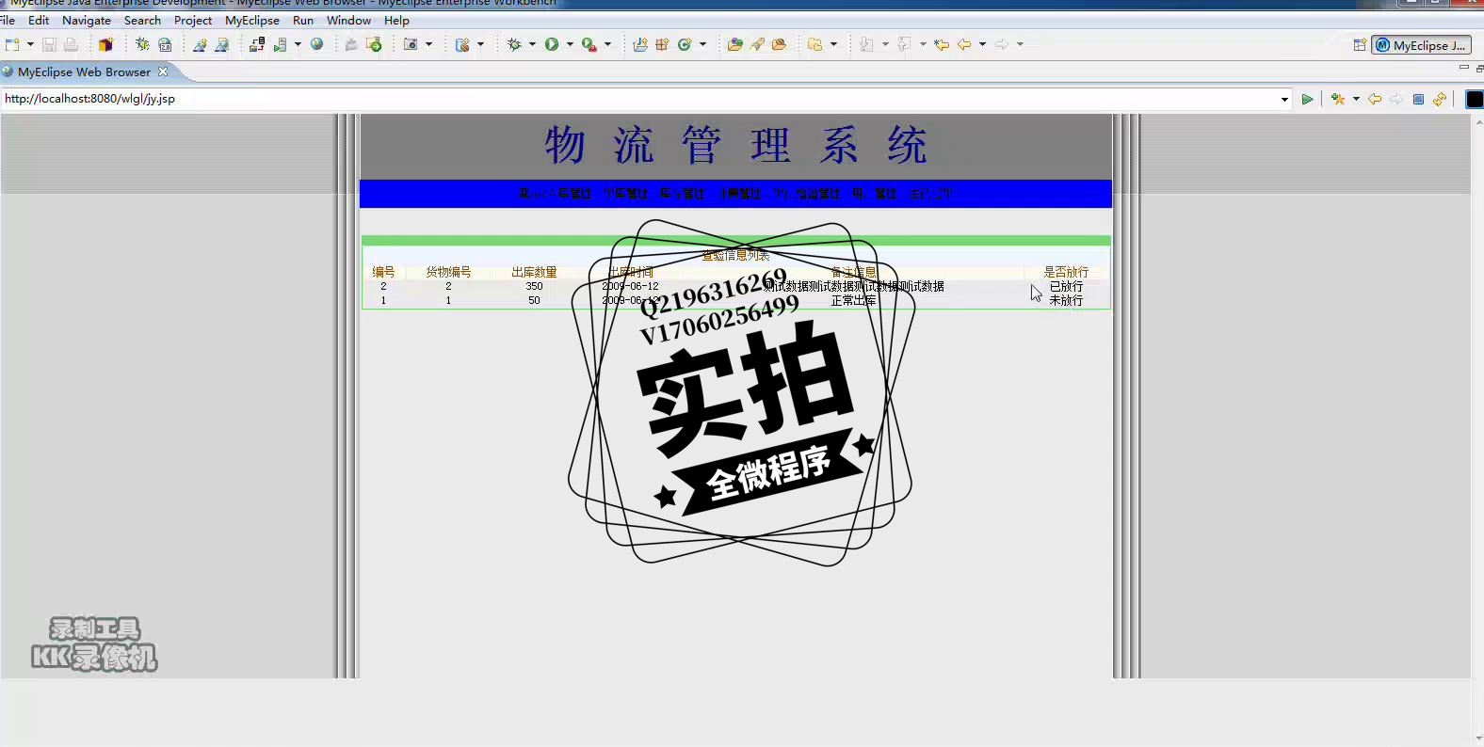Minimize the browser view panel
Image resolution: width=1484 pixels, height=747 pixels.
(1463, 68)
